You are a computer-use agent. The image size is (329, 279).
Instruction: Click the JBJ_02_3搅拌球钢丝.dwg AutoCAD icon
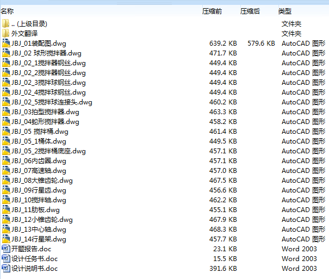(x=6, y=83)
